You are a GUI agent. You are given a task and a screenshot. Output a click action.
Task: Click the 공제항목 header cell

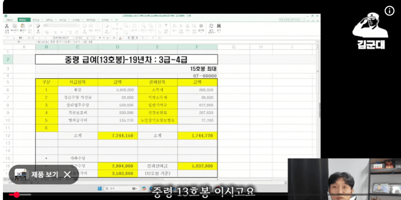[158, 83]
